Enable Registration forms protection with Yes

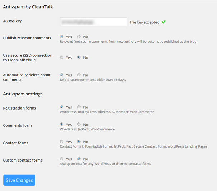[x=62, y=107]
